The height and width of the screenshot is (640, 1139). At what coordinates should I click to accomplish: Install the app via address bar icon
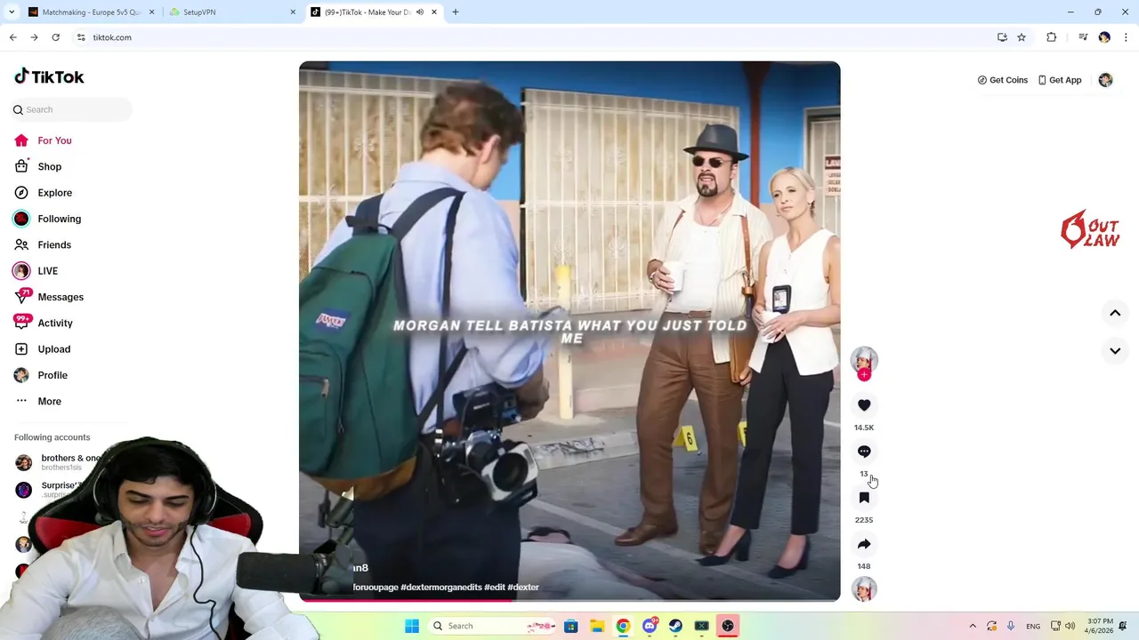(1002, 37)
